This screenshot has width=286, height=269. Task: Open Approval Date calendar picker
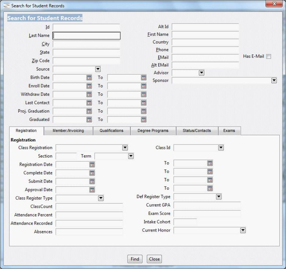[x=92, y=190]
